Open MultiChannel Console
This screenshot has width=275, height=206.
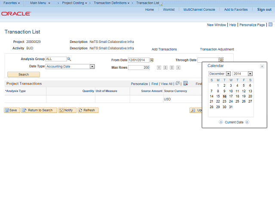pos(199,9)
